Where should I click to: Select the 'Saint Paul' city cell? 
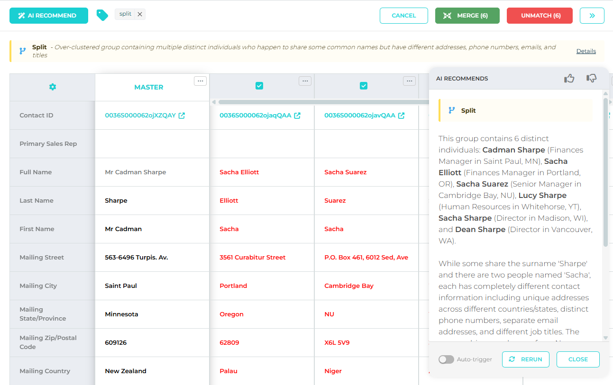(x=152, y=286)
